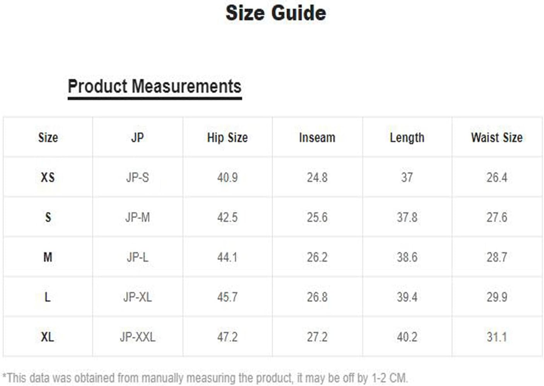Click the Waist Size column header

click(496, 138)
